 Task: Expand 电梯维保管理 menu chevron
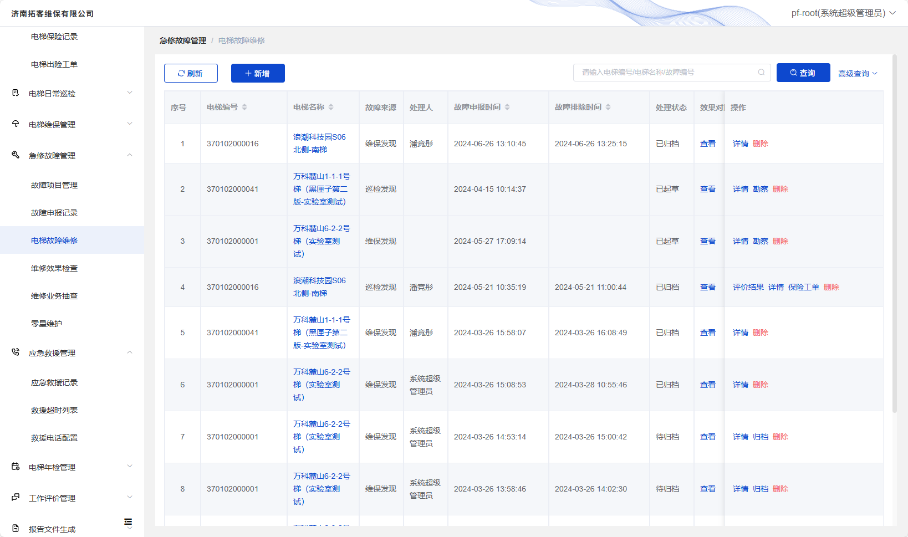coord(130,124)
